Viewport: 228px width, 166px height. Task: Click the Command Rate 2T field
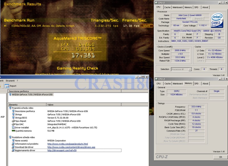point(196,131)
